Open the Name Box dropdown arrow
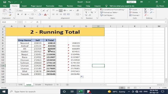168x94 pixels. pyautogui.click(x=16, y=22)
